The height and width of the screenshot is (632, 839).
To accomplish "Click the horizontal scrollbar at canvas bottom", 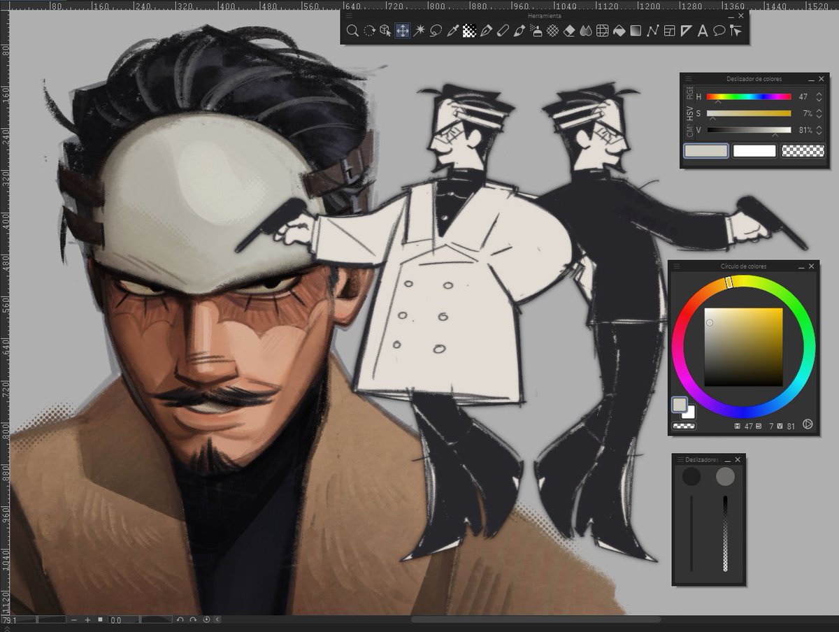I will (536, 619).
